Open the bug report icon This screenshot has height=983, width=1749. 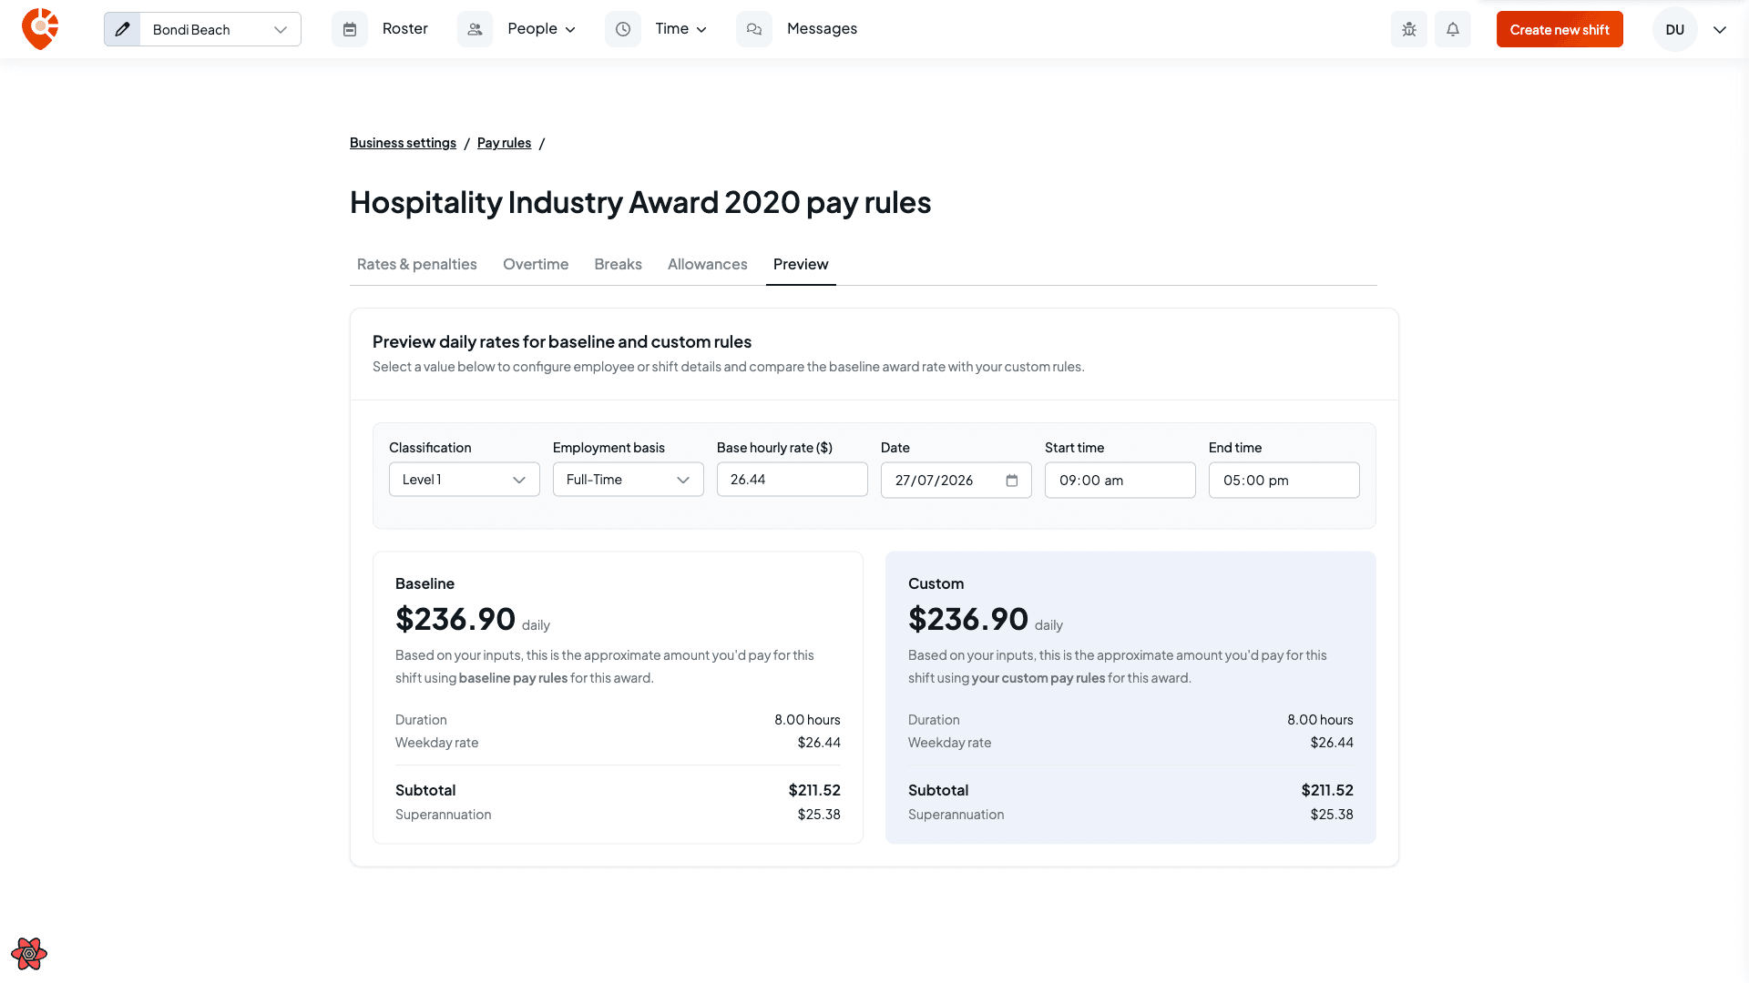(1409, 29)
